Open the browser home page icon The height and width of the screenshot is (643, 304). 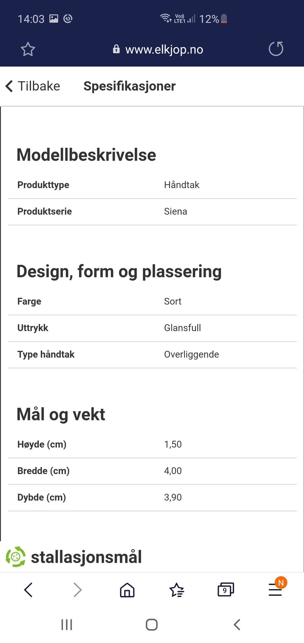click(127, 590)
